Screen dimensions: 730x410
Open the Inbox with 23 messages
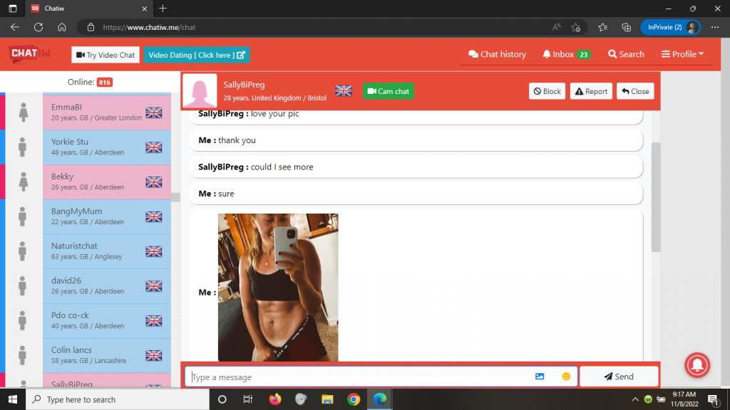click(566, 54)
